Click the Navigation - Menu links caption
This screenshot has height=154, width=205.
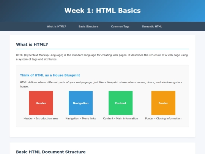click(80, 118)
